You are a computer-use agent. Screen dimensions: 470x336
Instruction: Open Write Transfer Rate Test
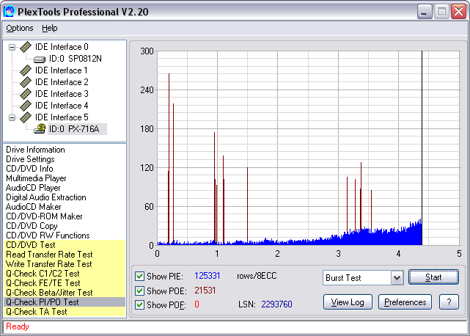click(65, 264)
